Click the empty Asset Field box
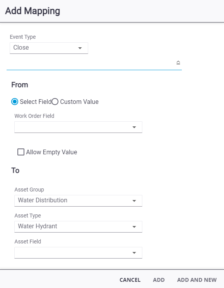 78,253
